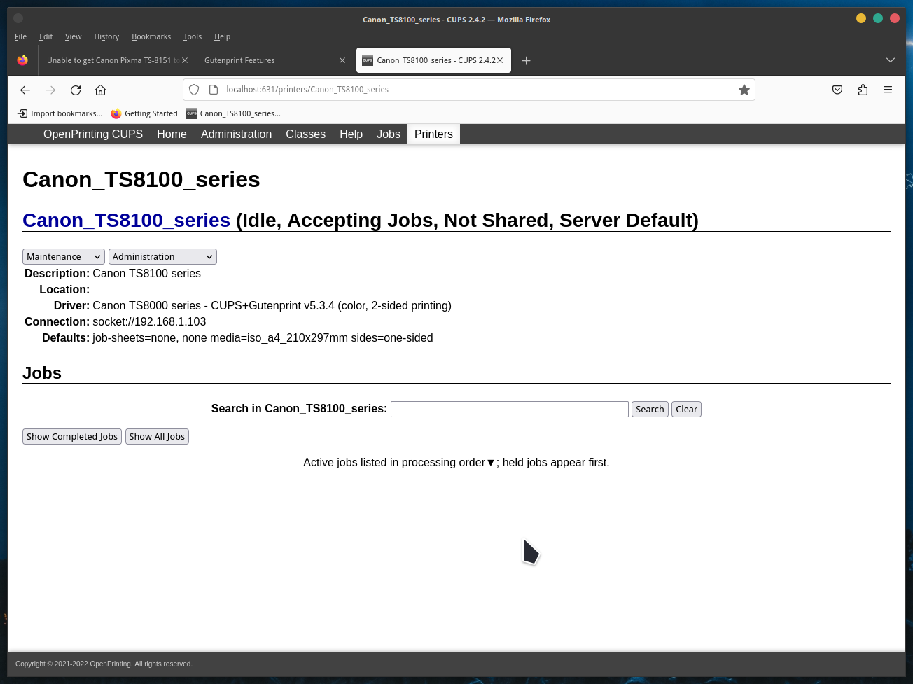Click the green maximize window button
The image size is (913, 684).
tap(878, 18)
